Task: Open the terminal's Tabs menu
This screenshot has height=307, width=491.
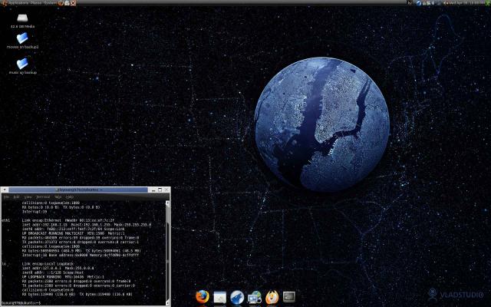Action: [x=58, y=197]
